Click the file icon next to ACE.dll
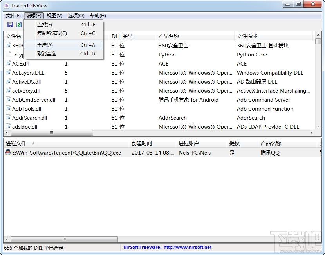Viewport: 325px width, 255px height. (x=8, y=63)
